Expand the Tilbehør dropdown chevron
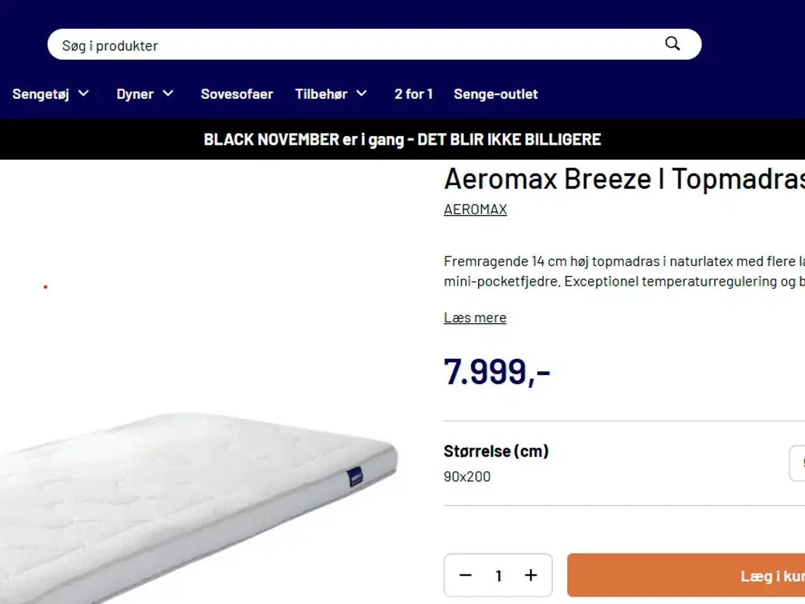805x604 pixels. click(x=362, y=93)
